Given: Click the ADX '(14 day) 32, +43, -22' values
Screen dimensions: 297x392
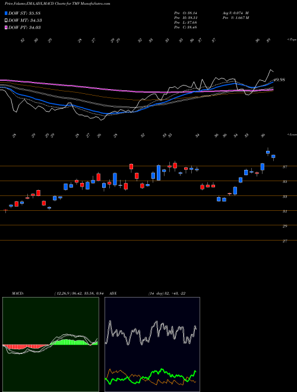Looking at the screenshot, I should pos(166,293).
